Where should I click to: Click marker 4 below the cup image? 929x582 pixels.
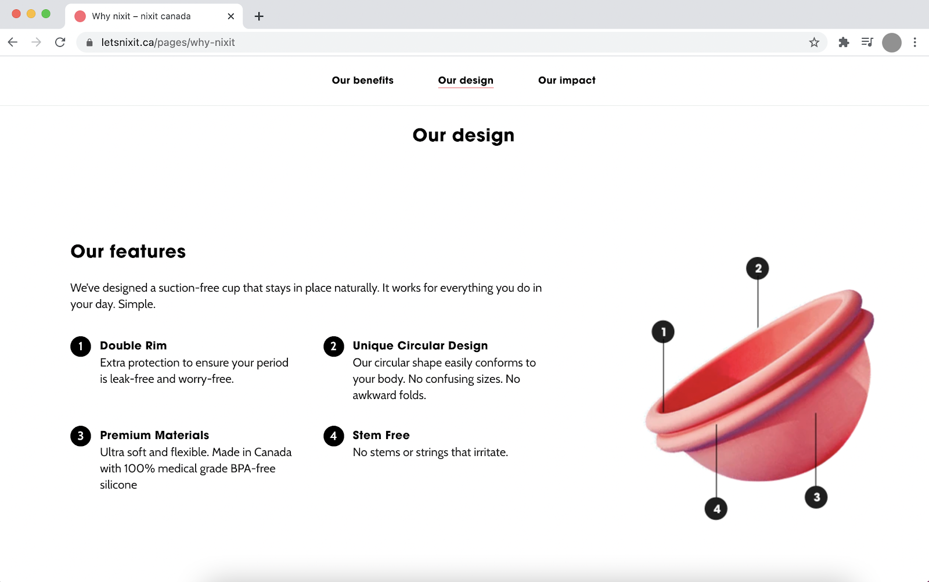pos(716,509)
